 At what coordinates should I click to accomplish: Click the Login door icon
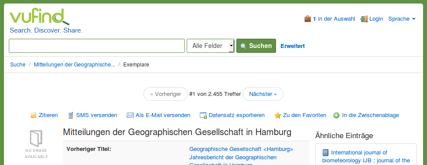[364, 19]
